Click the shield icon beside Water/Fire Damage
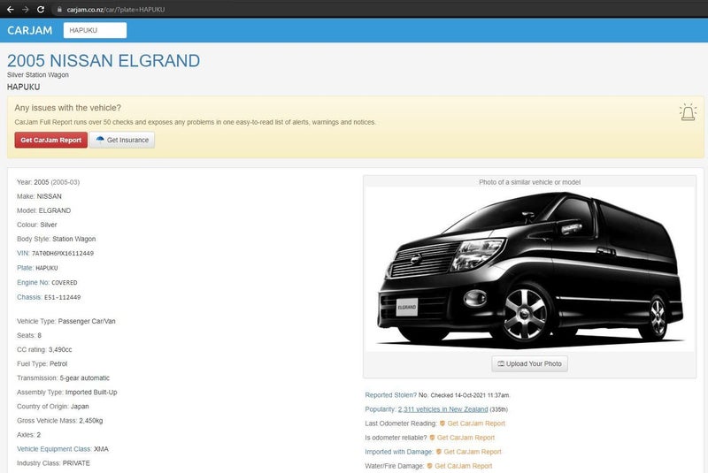The image size is (708, 473). point(430,466)
